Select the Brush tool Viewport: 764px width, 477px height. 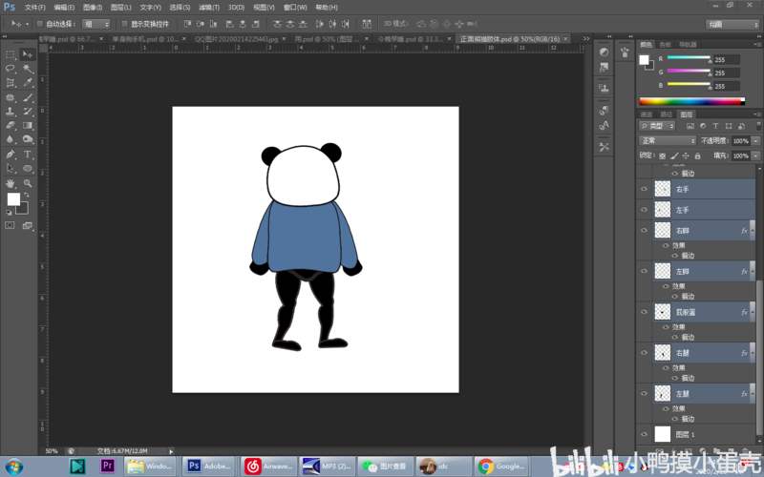[28, 97]
